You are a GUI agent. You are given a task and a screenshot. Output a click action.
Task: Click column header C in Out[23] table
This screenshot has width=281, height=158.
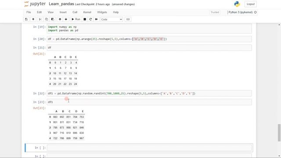pos(69,111)
